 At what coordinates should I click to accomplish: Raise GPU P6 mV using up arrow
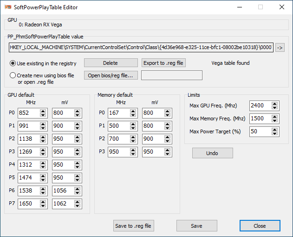[78, 188]
